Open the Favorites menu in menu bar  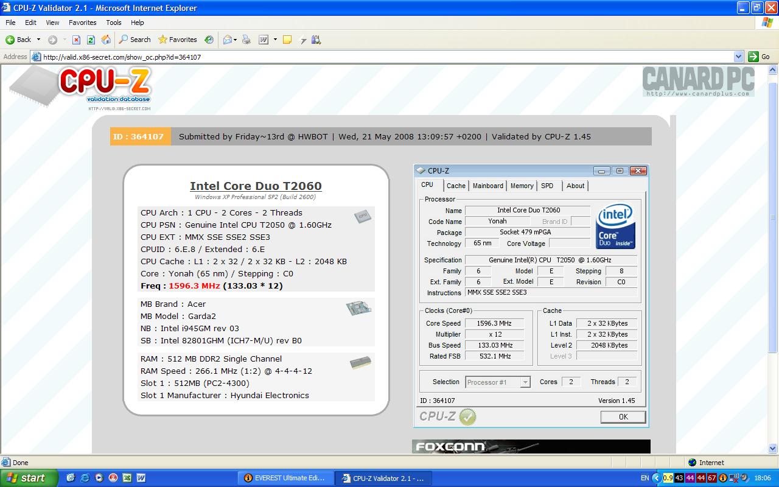tap(82, 23)
